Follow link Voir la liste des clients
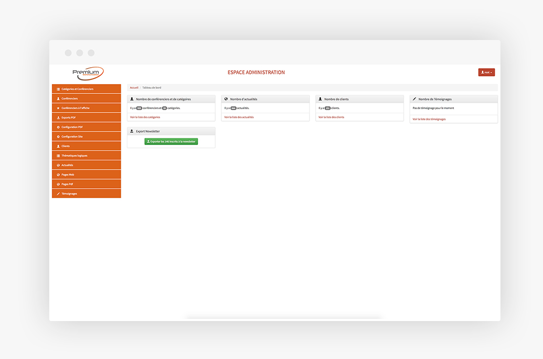This screenshot has height=359, width=543. 331,117
